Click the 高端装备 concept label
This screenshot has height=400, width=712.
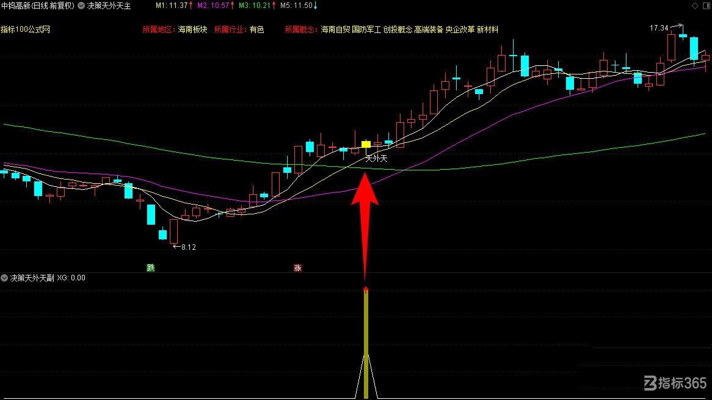[429, 29]
